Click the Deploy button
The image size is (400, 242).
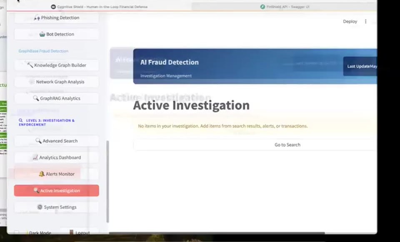(x=350, y=21)
